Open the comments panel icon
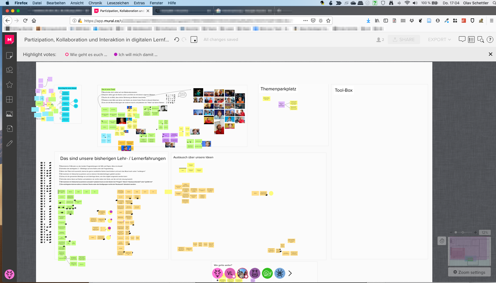The width and height of the screenshot is (496, 283). click(x=462, y=40)
